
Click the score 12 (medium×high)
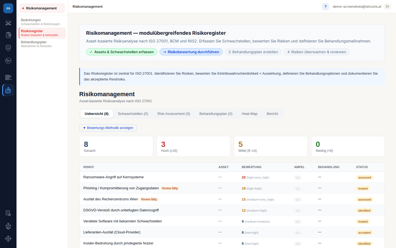[x=254, y=211]
